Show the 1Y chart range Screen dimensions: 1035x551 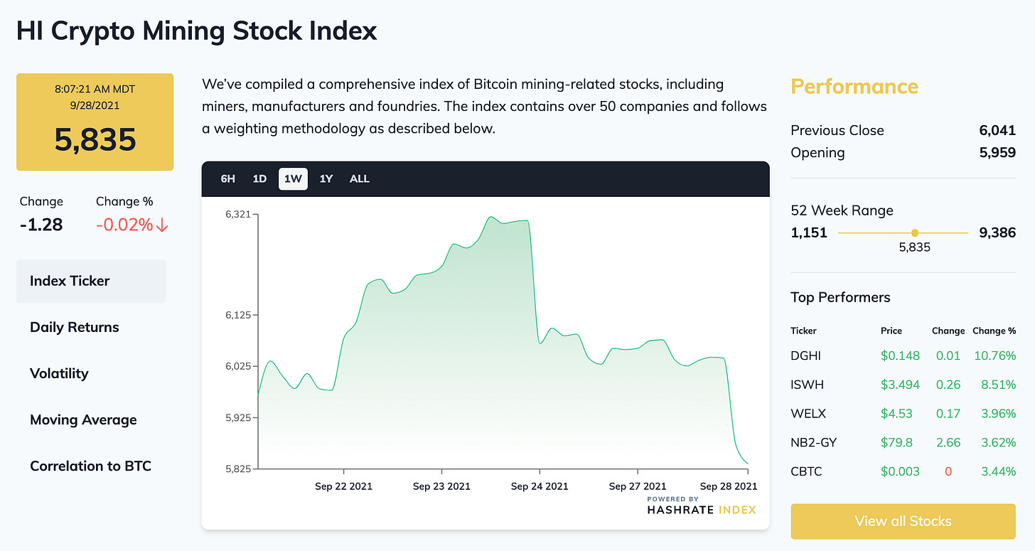pyautogui.click(x=326, y=178)
